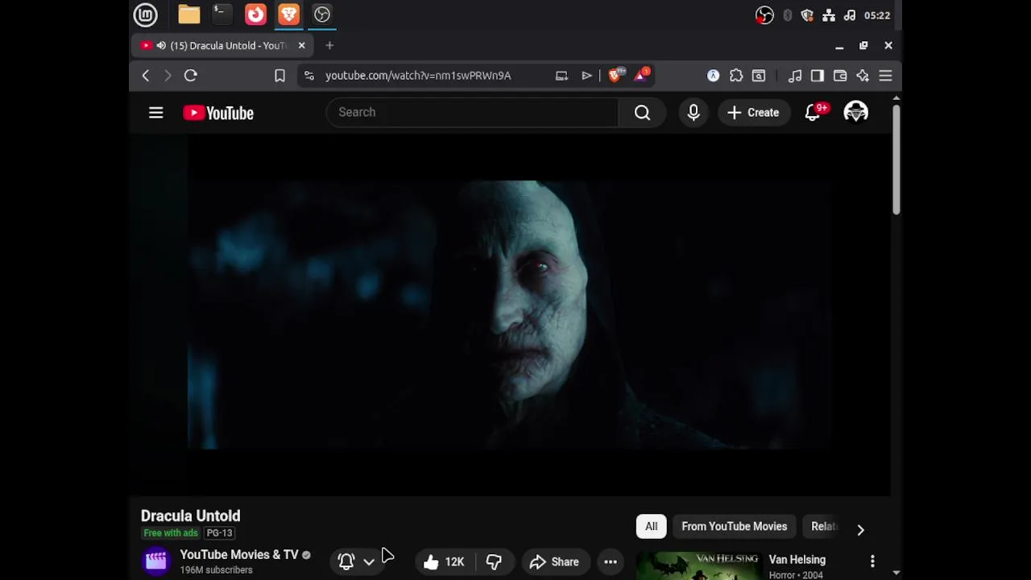
Task: Open Brave Wallet
Action: 840,76
